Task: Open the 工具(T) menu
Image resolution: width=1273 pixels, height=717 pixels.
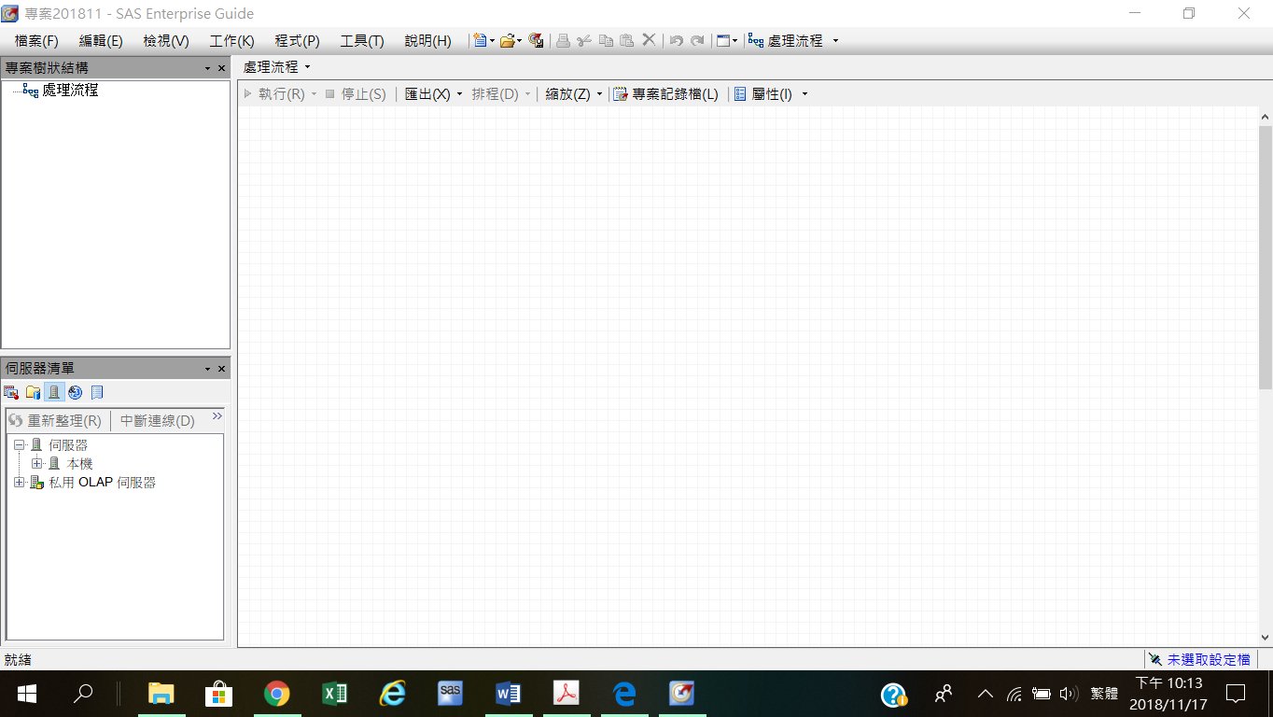Action: coord(362,41)
